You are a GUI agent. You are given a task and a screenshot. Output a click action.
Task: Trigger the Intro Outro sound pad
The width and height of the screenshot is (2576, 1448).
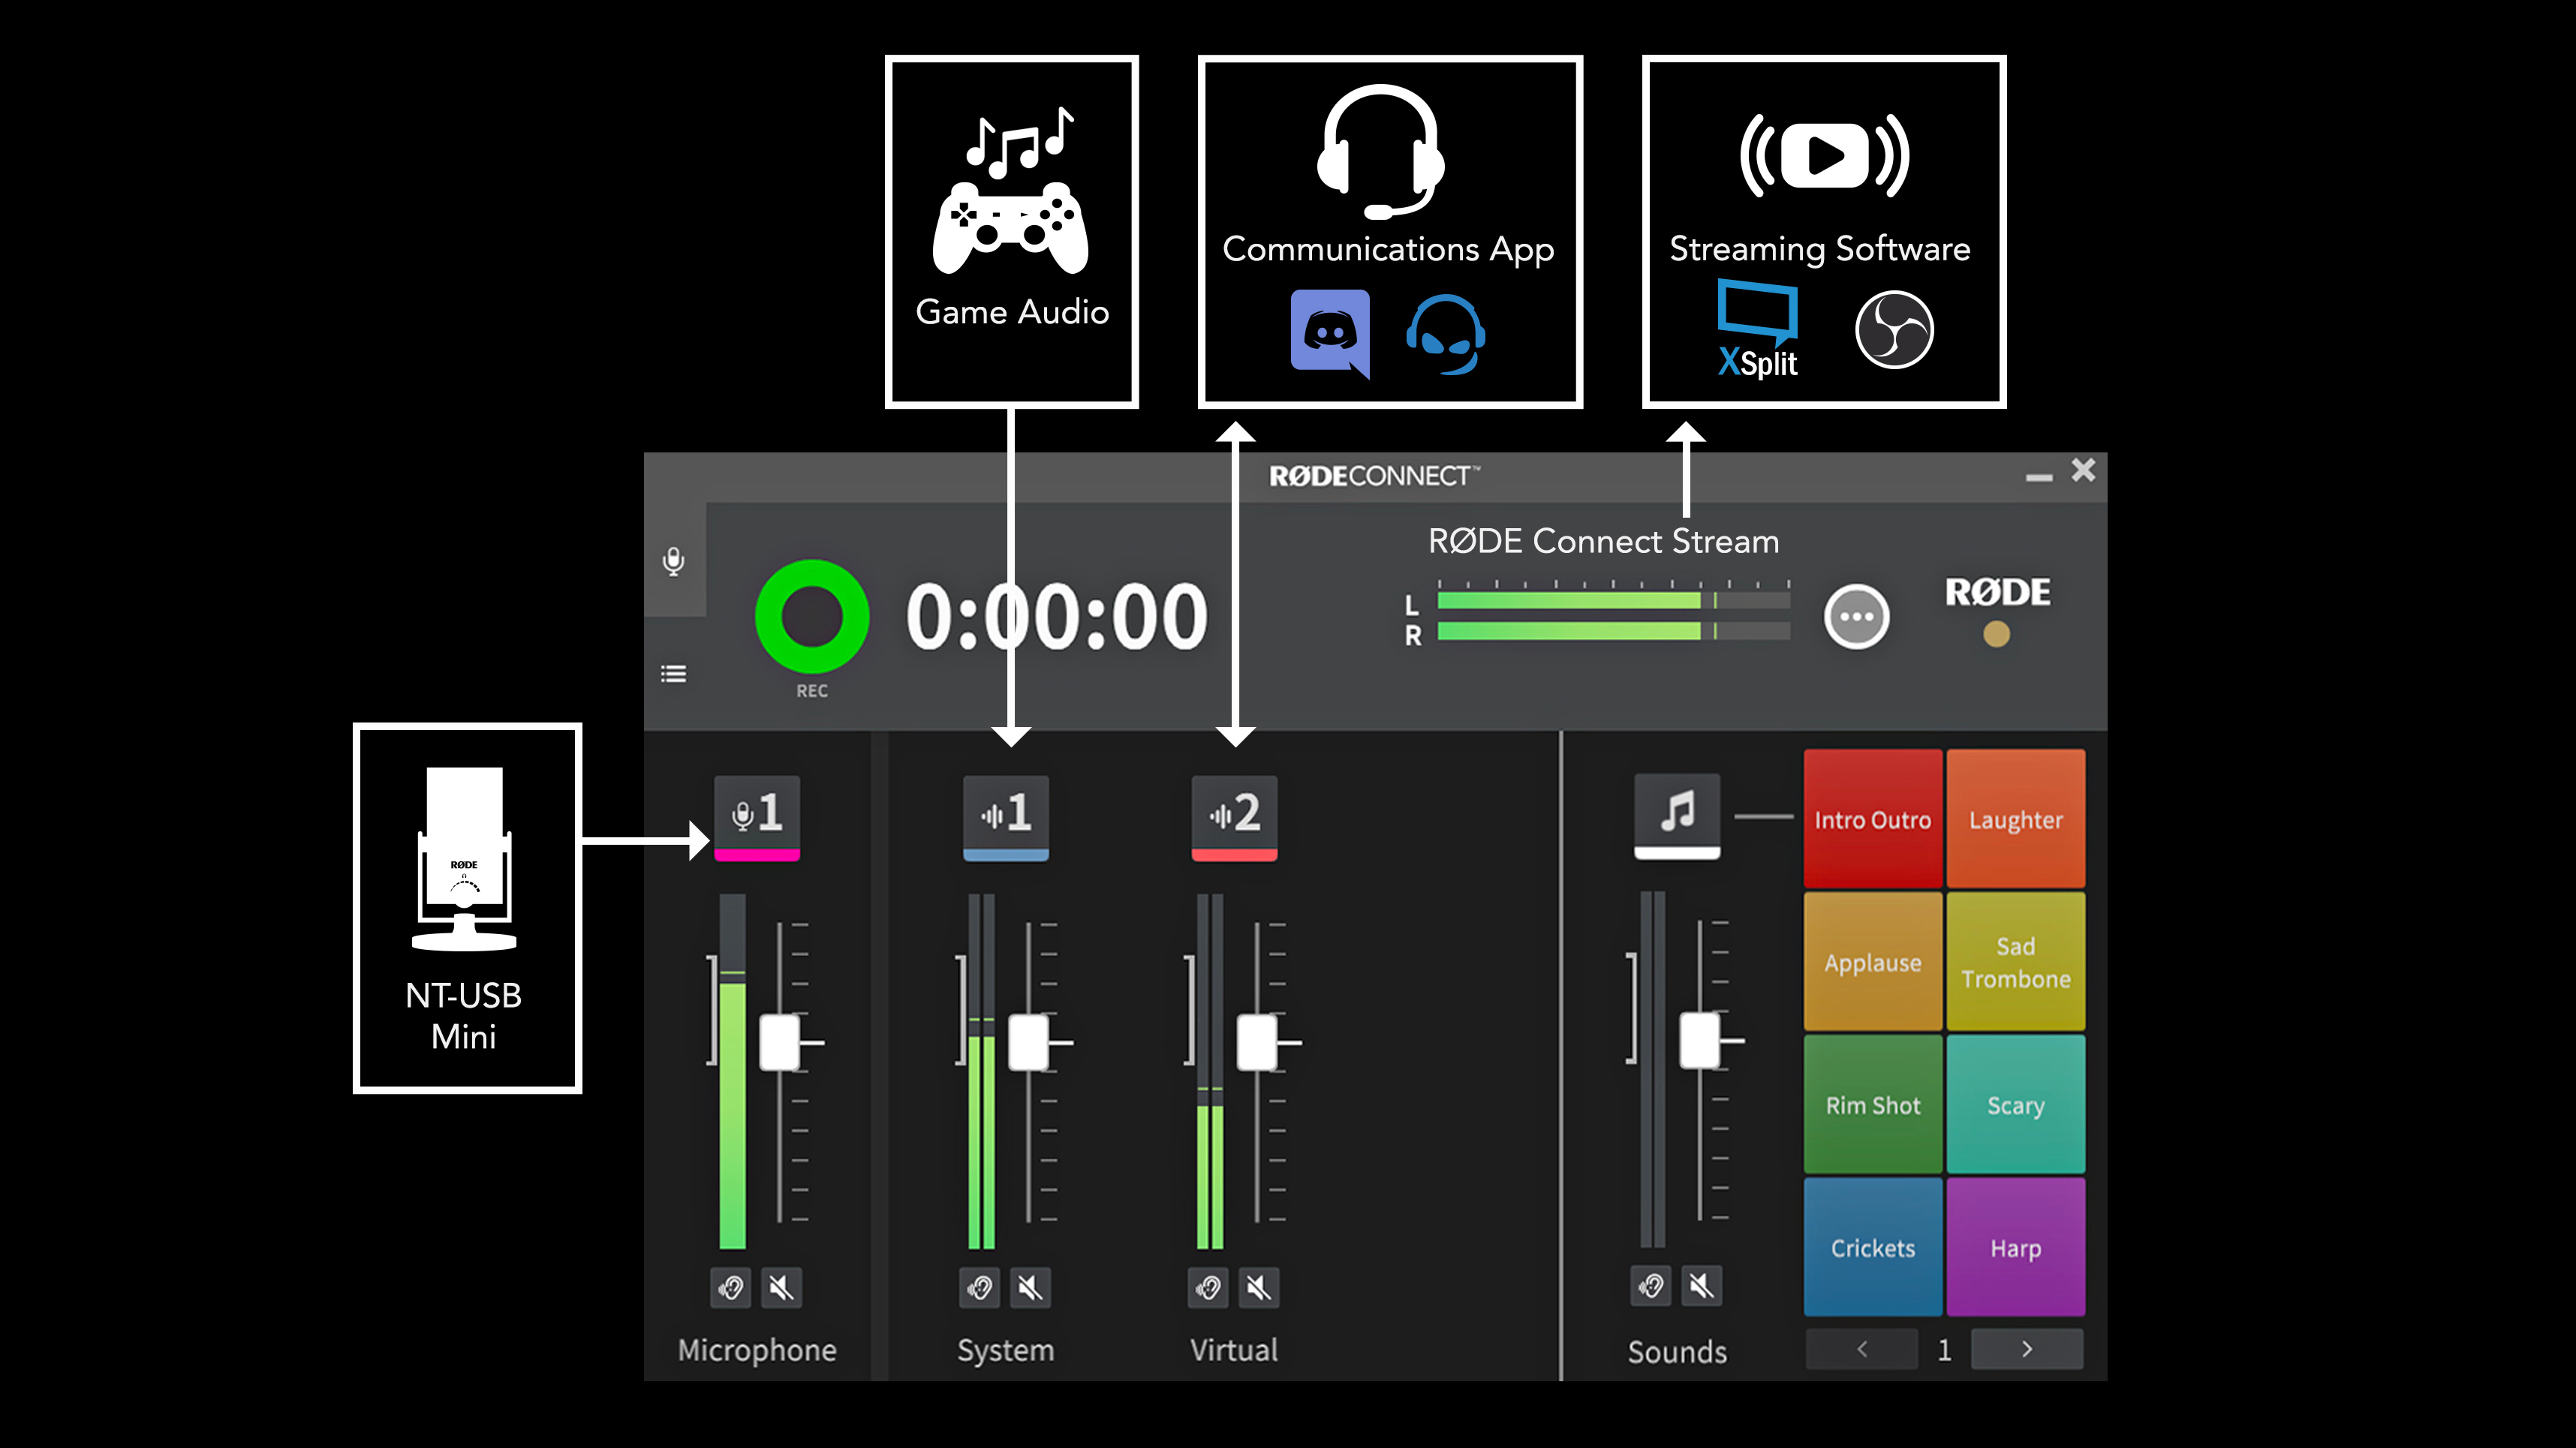point(1873,819)
